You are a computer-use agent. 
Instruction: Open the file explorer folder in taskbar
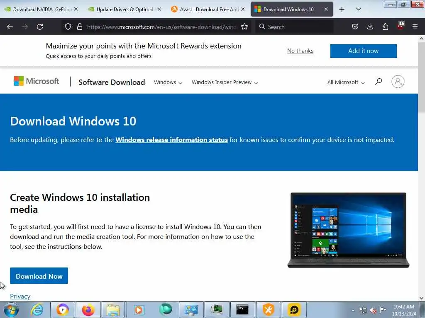[x=113, y=310]
